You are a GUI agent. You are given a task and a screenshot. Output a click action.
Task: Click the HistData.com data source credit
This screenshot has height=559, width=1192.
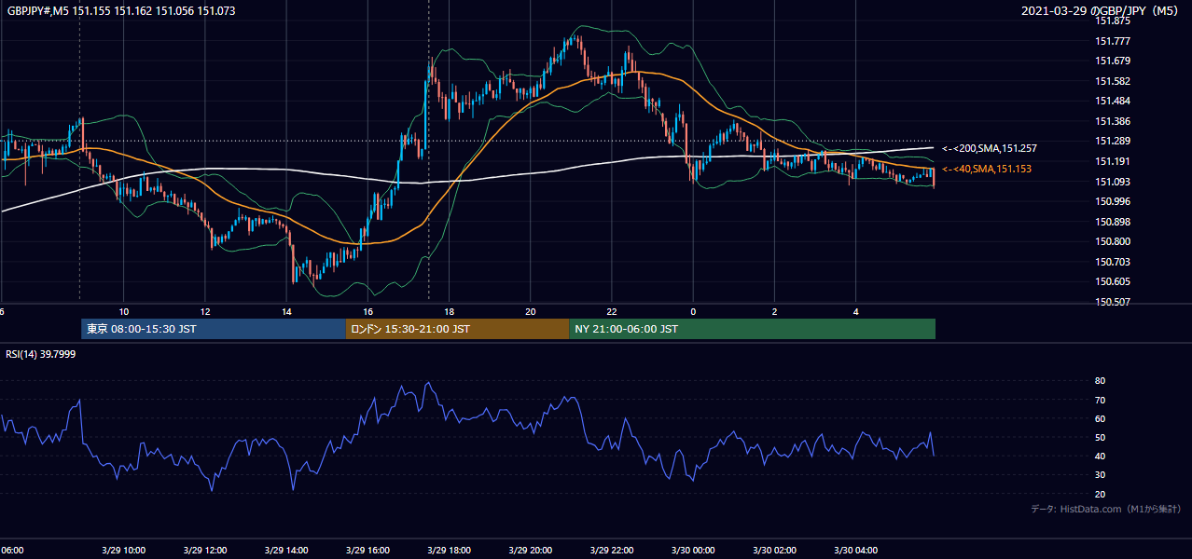click(x=1106, y=510)
